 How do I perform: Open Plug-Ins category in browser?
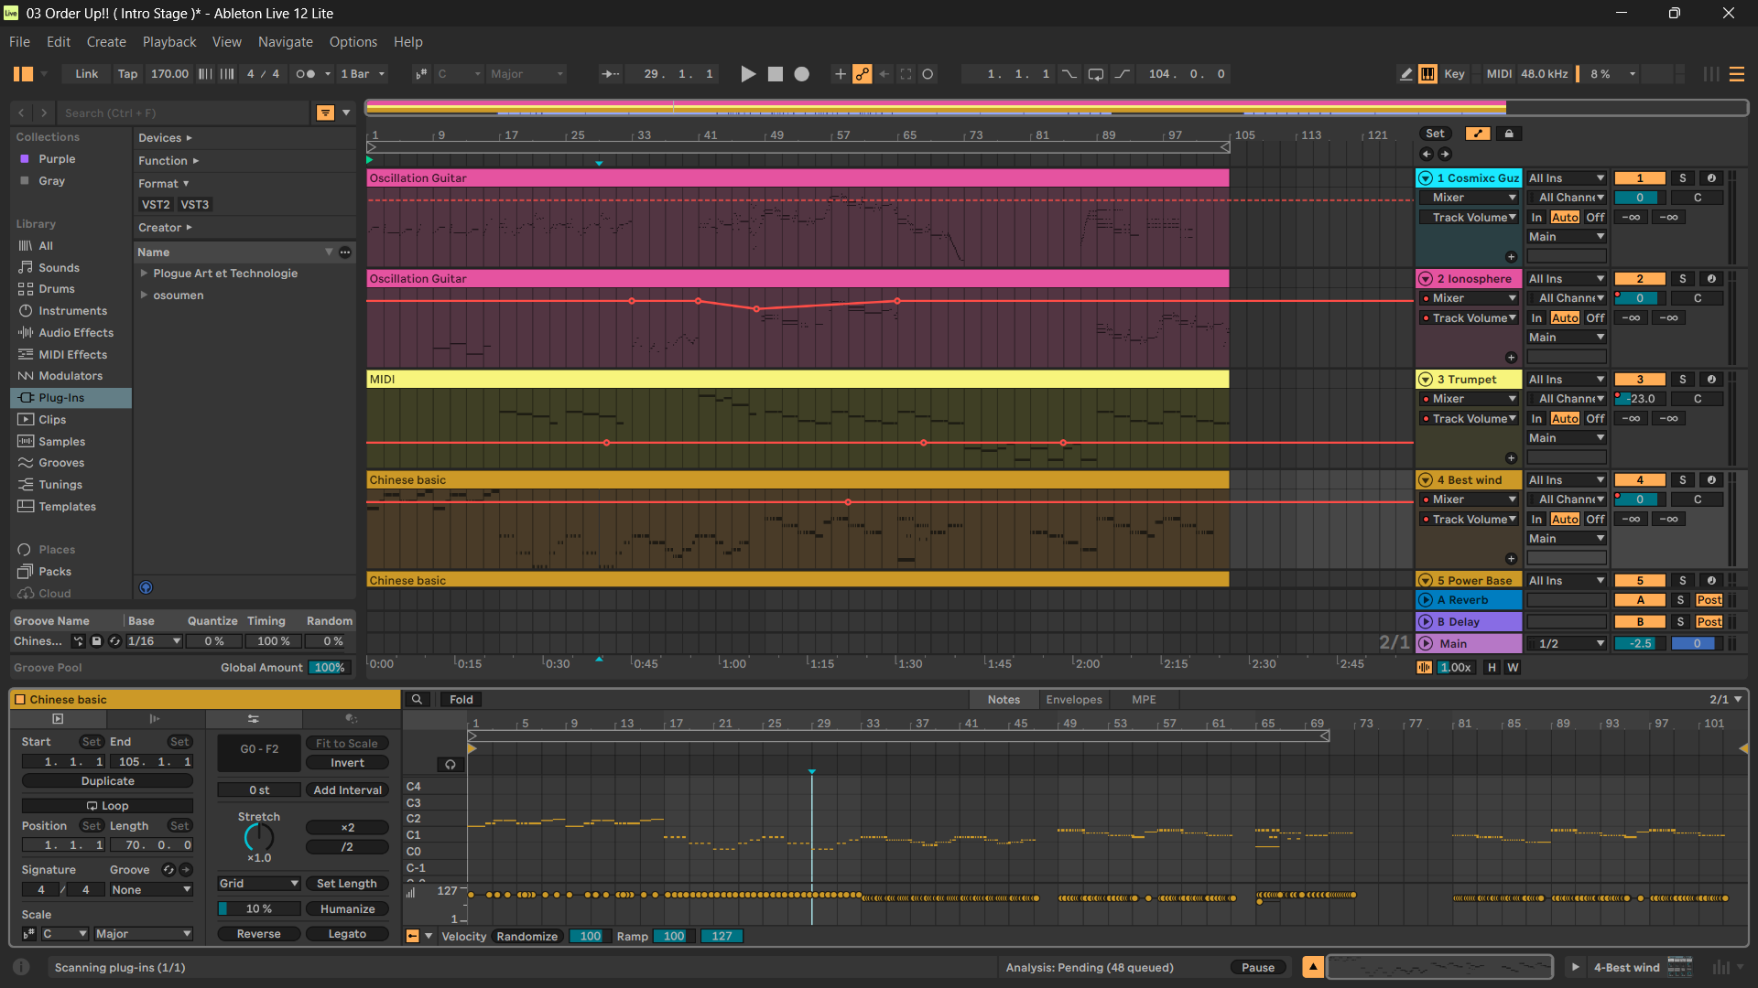tap(61, 398)
